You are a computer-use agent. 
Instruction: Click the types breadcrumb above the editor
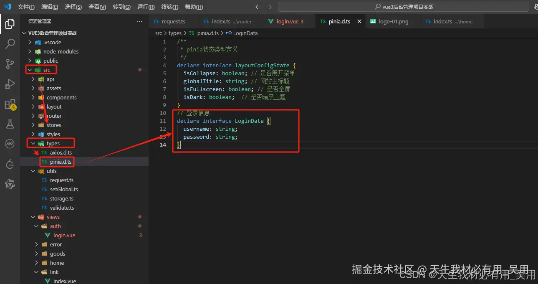175,33
